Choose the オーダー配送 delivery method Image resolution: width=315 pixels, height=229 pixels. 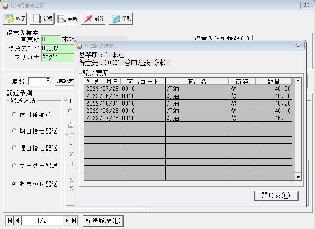point(14,166)
